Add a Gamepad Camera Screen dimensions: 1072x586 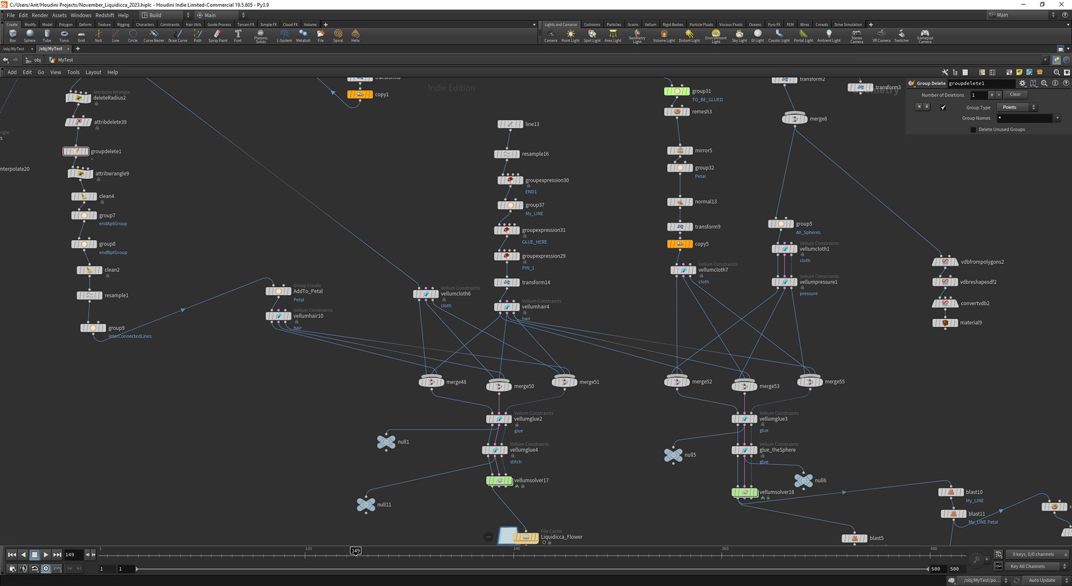925,36
